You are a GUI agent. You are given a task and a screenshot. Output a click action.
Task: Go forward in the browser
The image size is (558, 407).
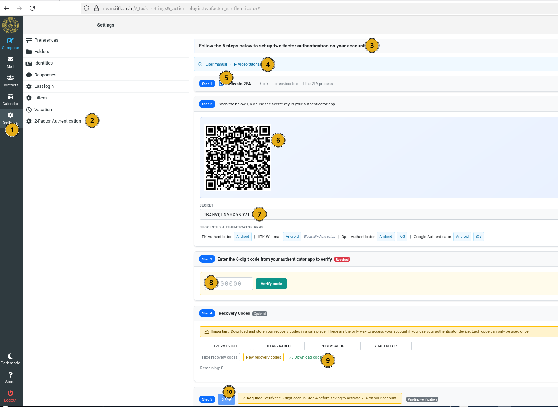pos(19,8)
